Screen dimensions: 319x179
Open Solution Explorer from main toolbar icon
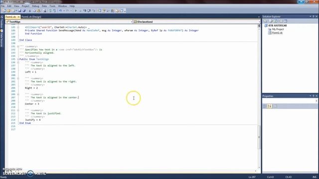pyautogui.click(x=99, y=10)
